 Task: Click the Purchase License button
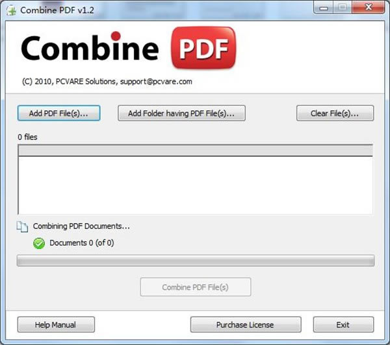(246, 324)
